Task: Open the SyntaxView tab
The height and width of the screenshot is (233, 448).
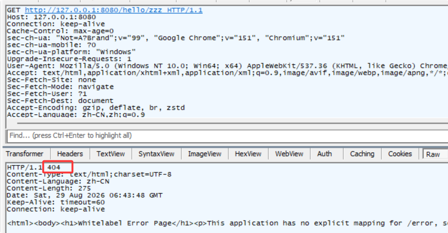Action: 156,154
